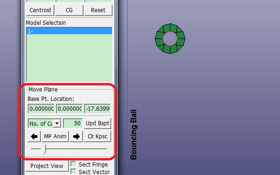Move plane backward with left arrow
The width and height of the screenshot is (280, 175).
[x=34, y=137]
